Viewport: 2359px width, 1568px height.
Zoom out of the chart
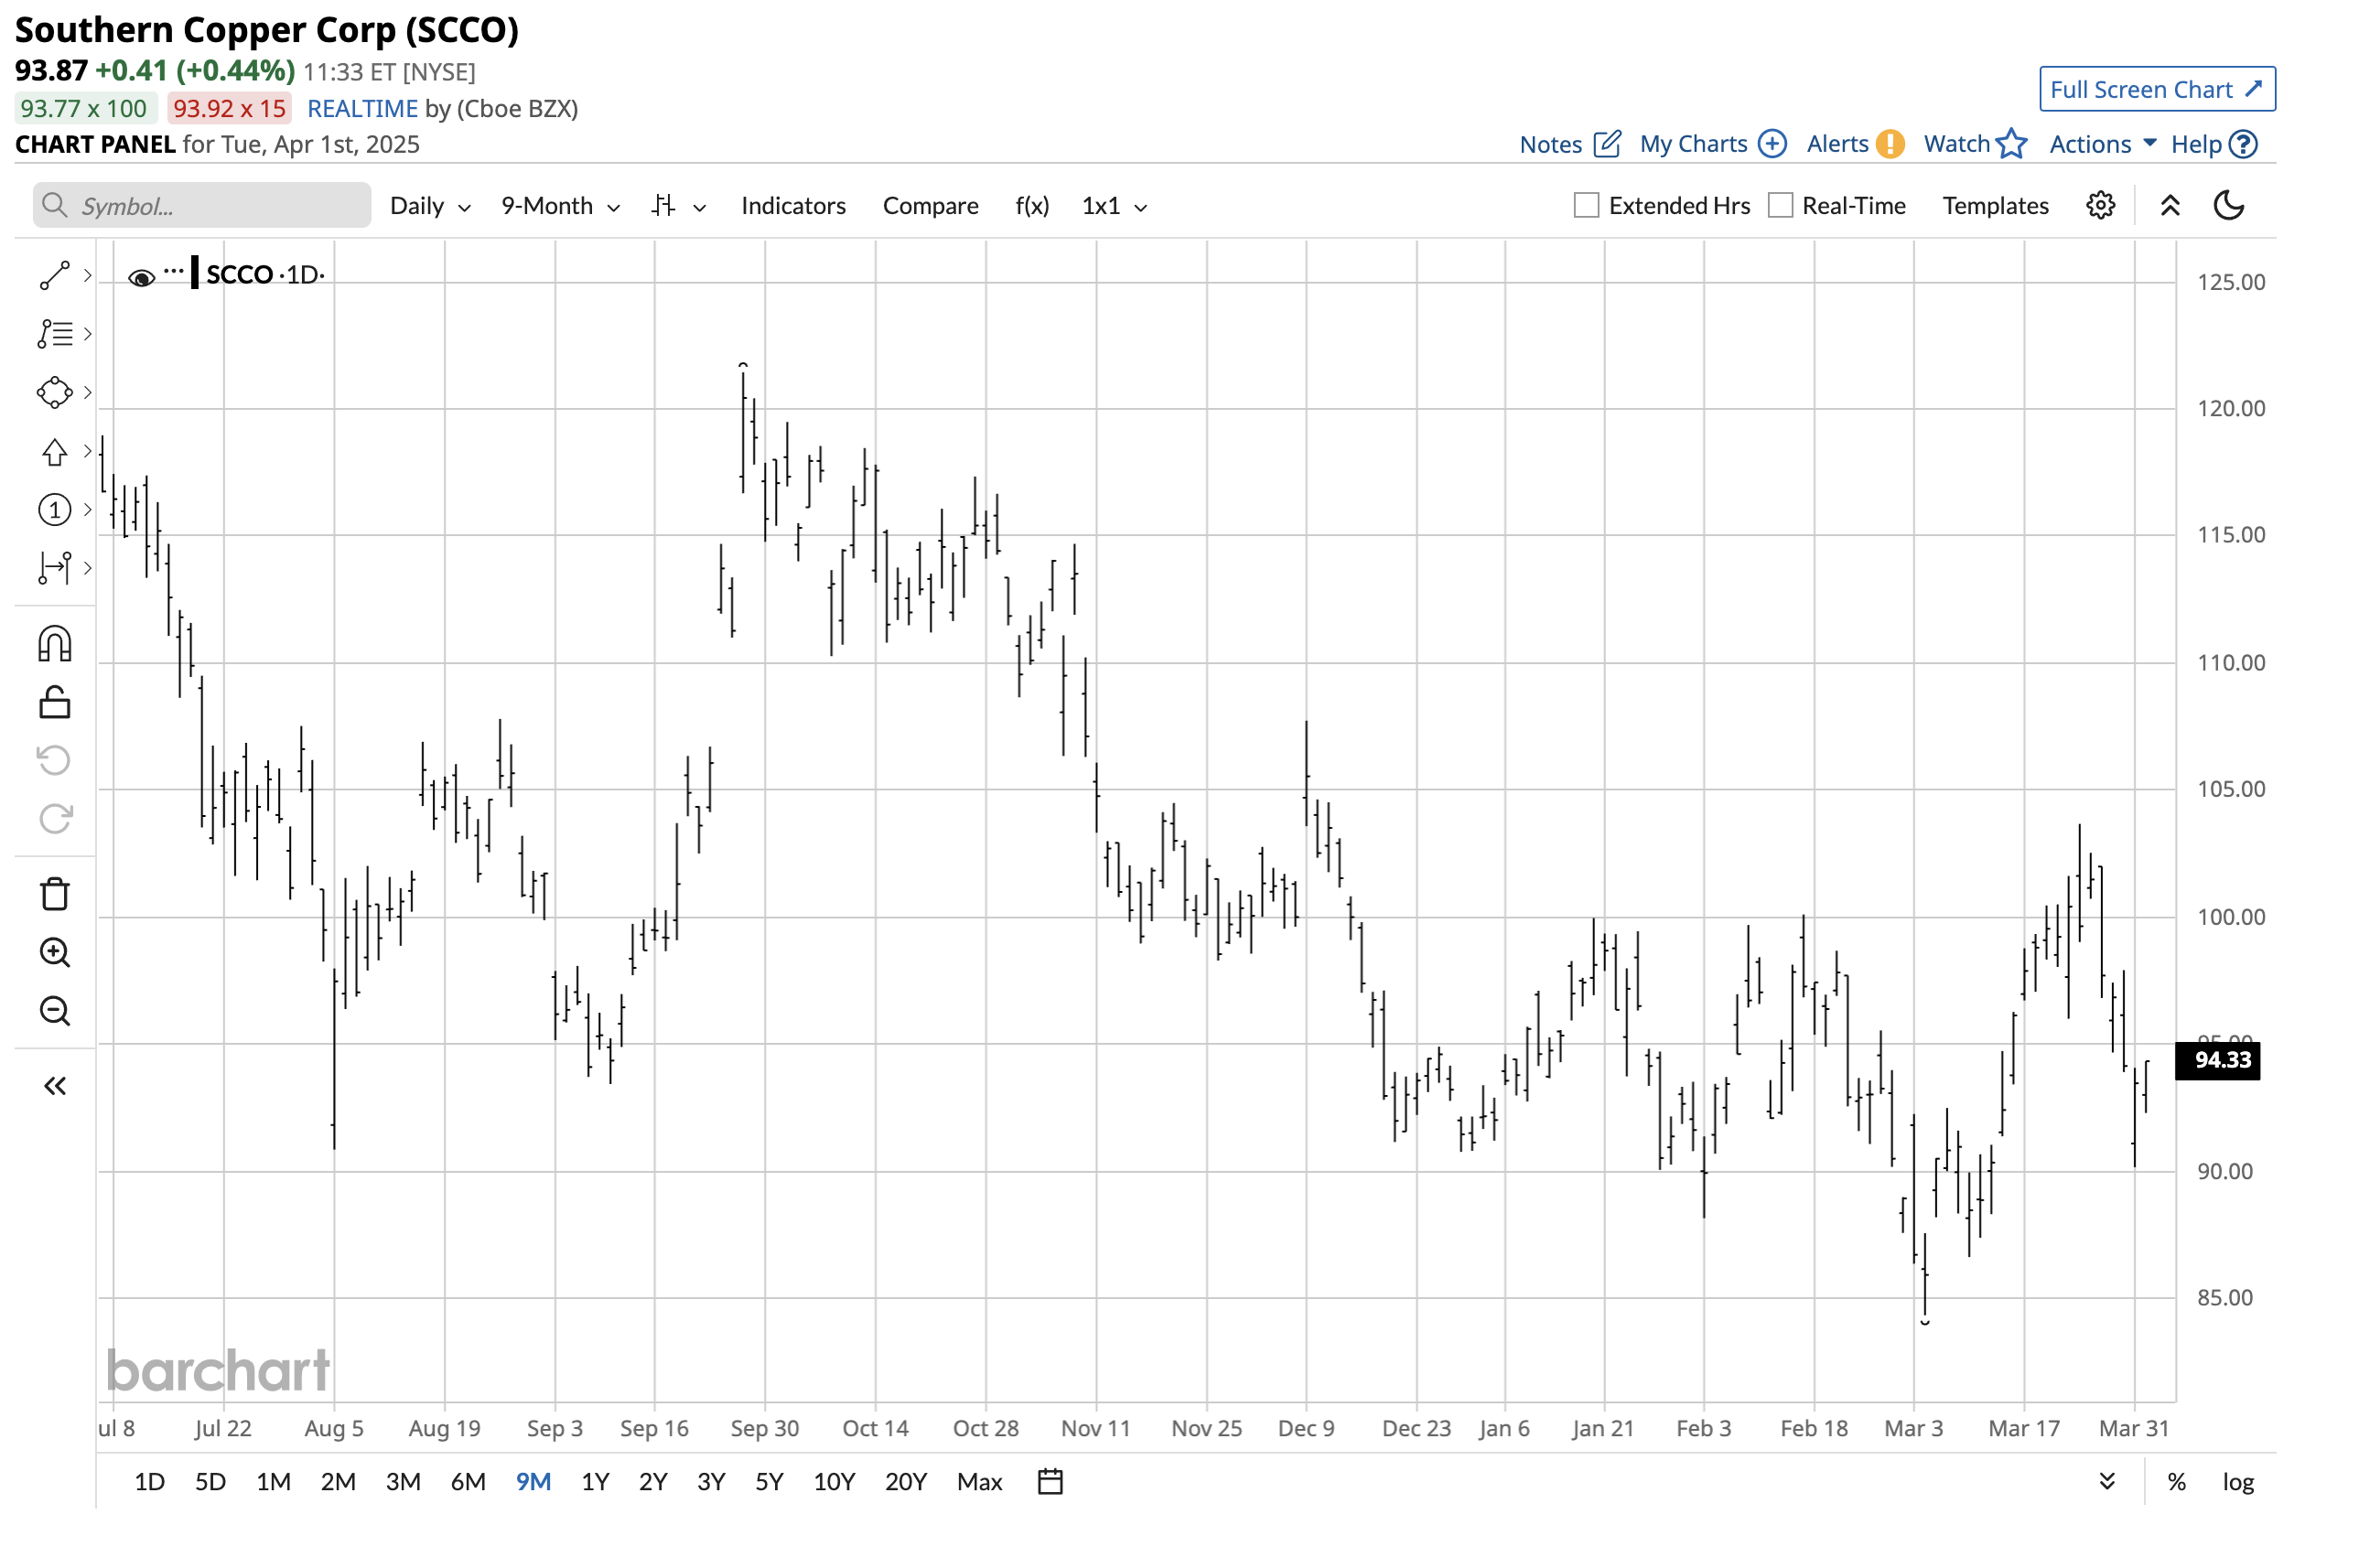[54, 1012]
